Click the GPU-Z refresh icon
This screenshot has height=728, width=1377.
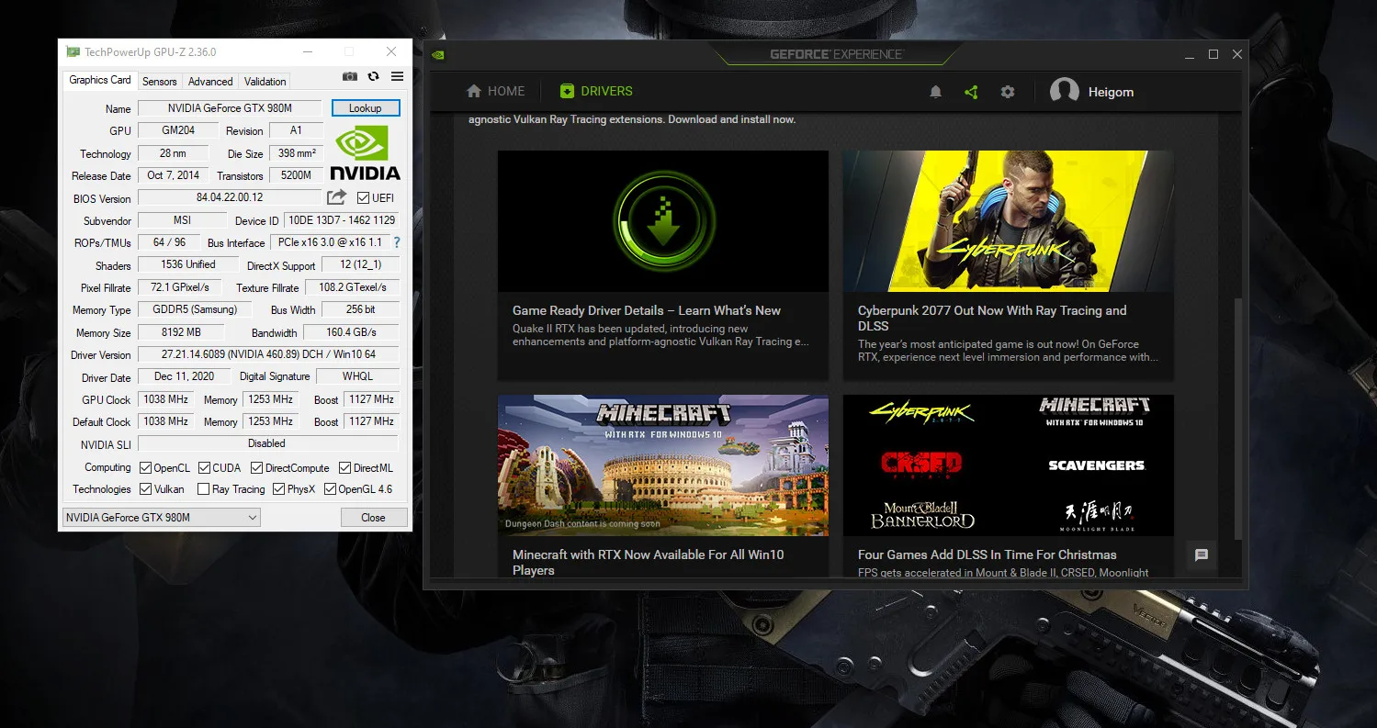374,77
